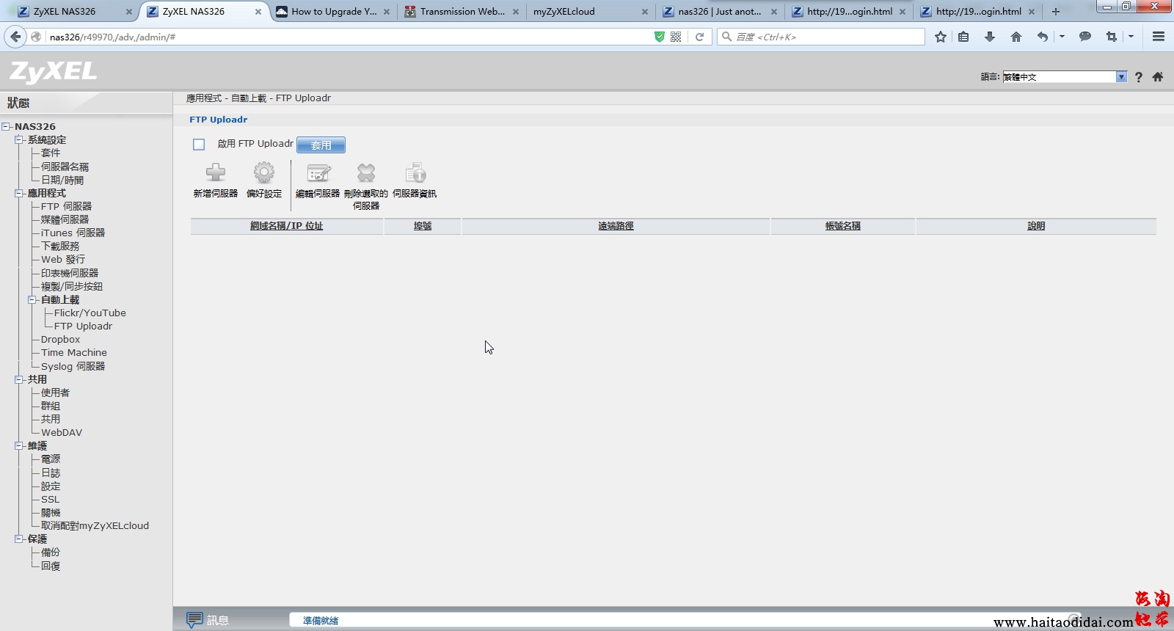
Task: Open preferences gear icon in toolbar
Action: pyautogui.click(x=263, y=173)
